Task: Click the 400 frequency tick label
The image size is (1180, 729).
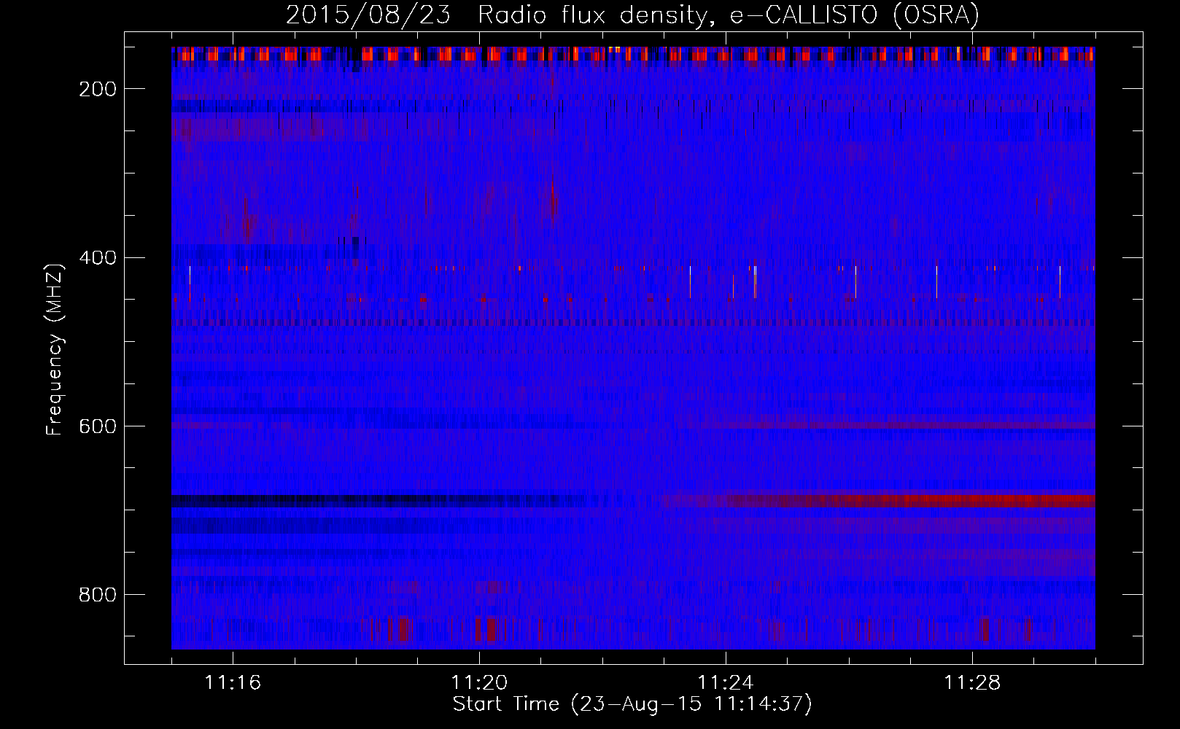Action: 98,257
